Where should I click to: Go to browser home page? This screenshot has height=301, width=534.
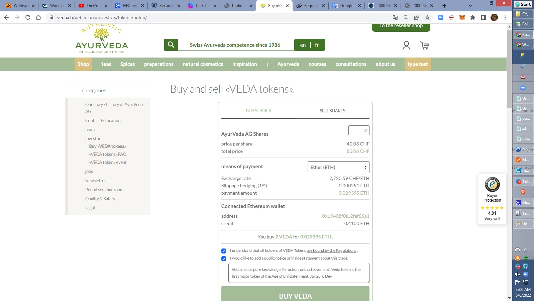point(38,17)
